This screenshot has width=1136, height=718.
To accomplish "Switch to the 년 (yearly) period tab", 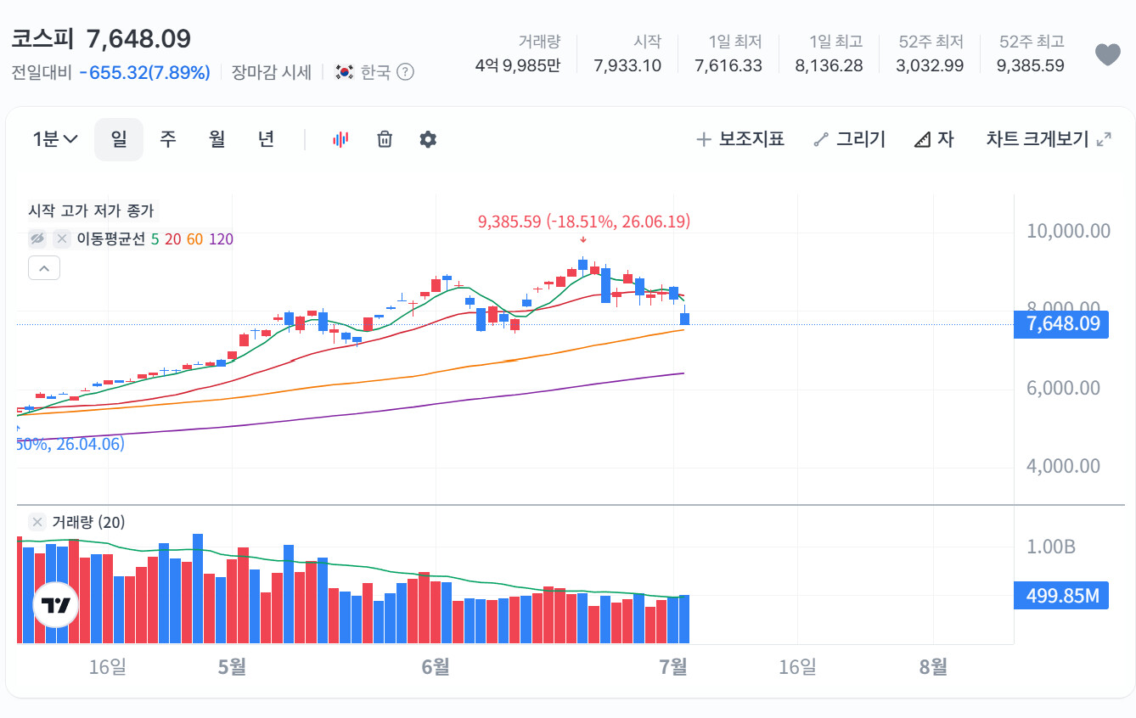I will (x=267, y=139).
